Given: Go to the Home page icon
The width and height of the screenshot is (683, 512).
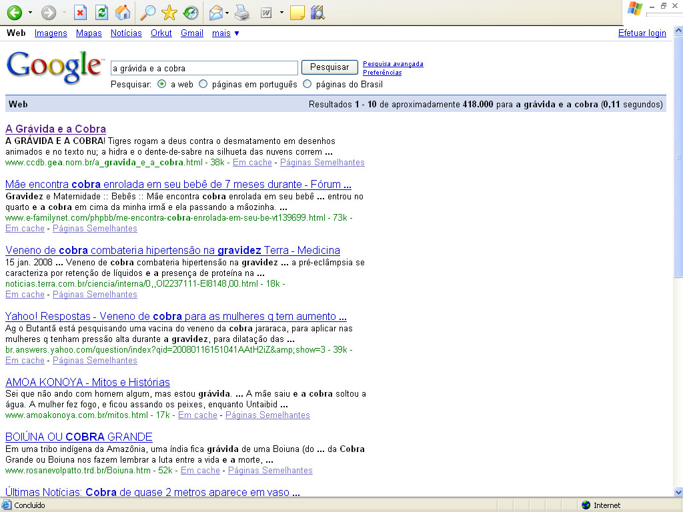Looking at the screenshot, I should (123, 13).
